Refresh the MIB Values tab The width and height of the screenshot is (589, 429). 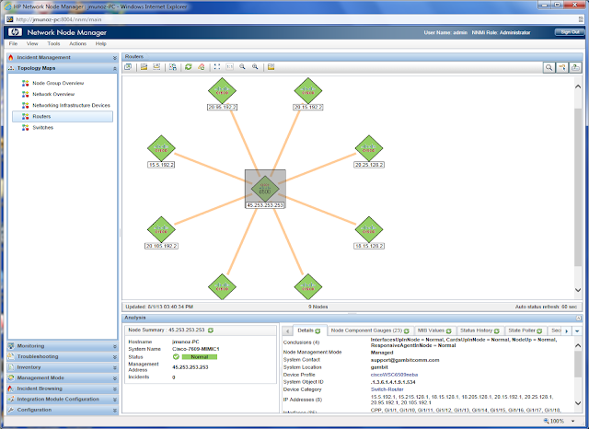(x=448, y=330)
